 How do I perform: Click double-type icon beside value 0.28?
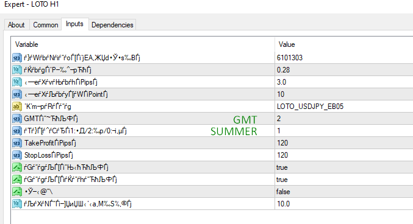tap(17, 70)
